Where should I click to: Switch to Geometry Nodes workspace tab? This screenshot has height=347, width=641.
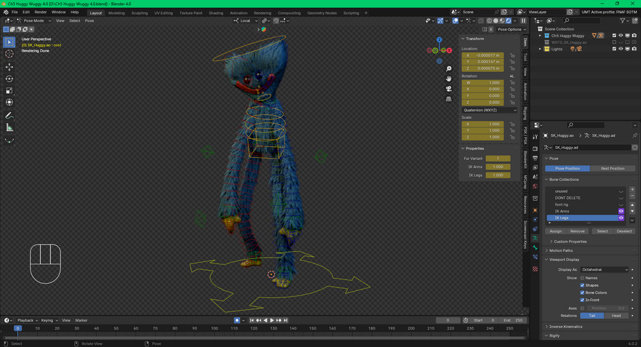321,13
